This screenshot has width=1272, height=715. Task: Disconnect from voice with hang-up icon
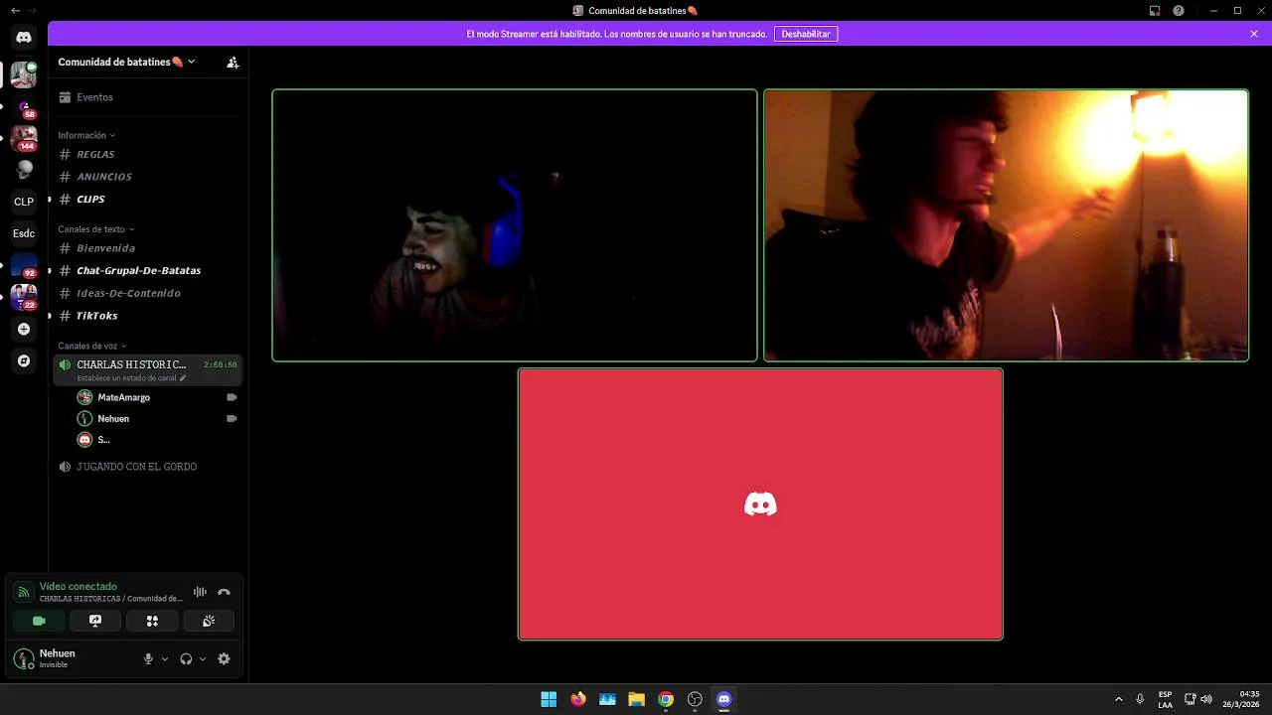pos(224,592)
